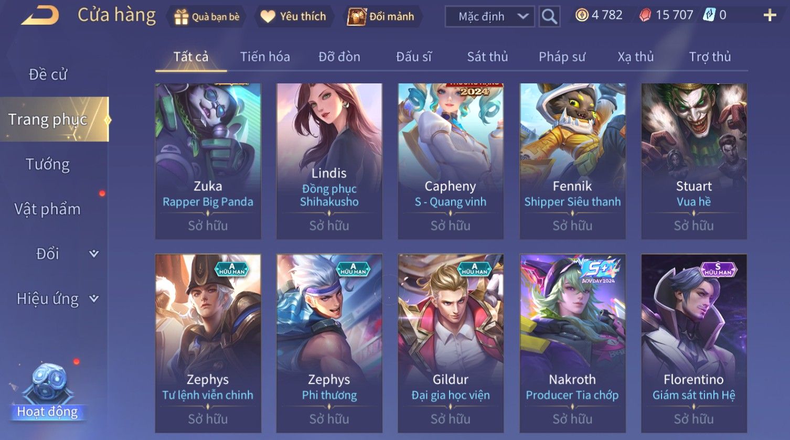Select the Trợ thủ tab

pos(710,57)
